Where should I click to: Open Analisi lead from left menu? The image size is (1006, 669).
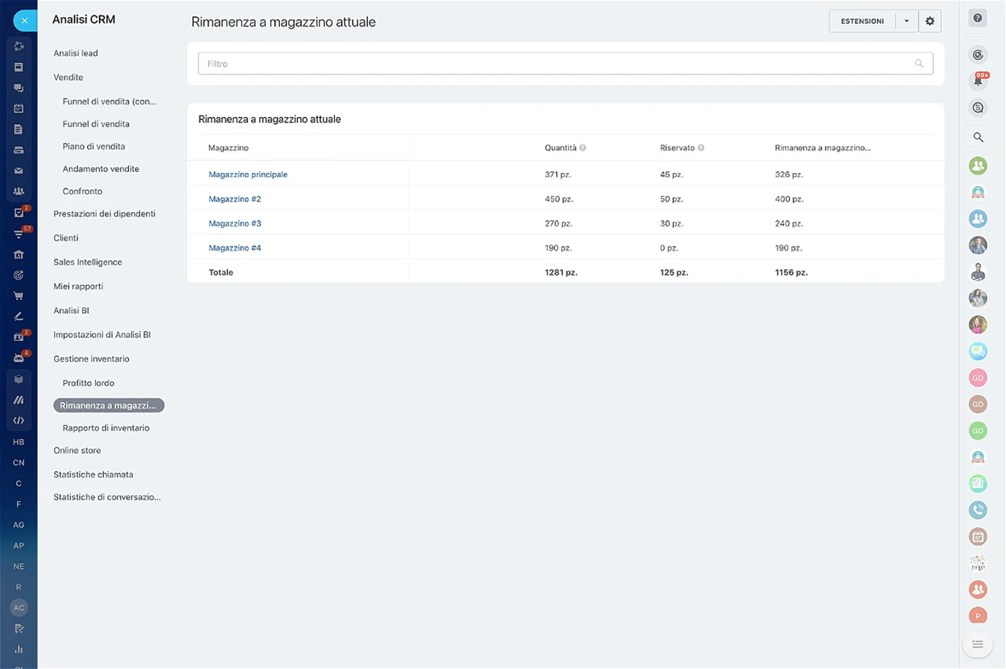point(75,53)
